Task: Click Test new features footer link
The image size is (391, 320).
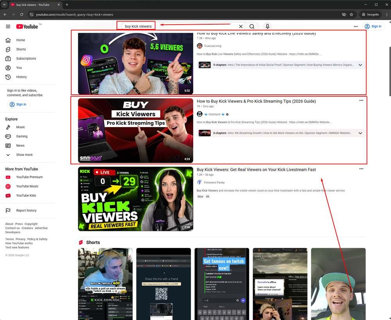Action: [17, 247]
